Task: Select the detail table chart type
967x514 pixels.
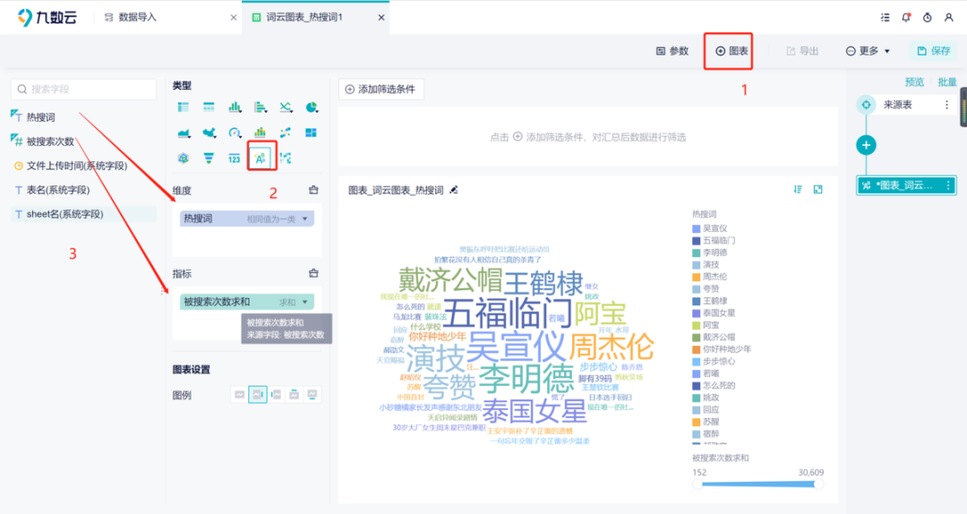Action: click(x=184, y=107)
